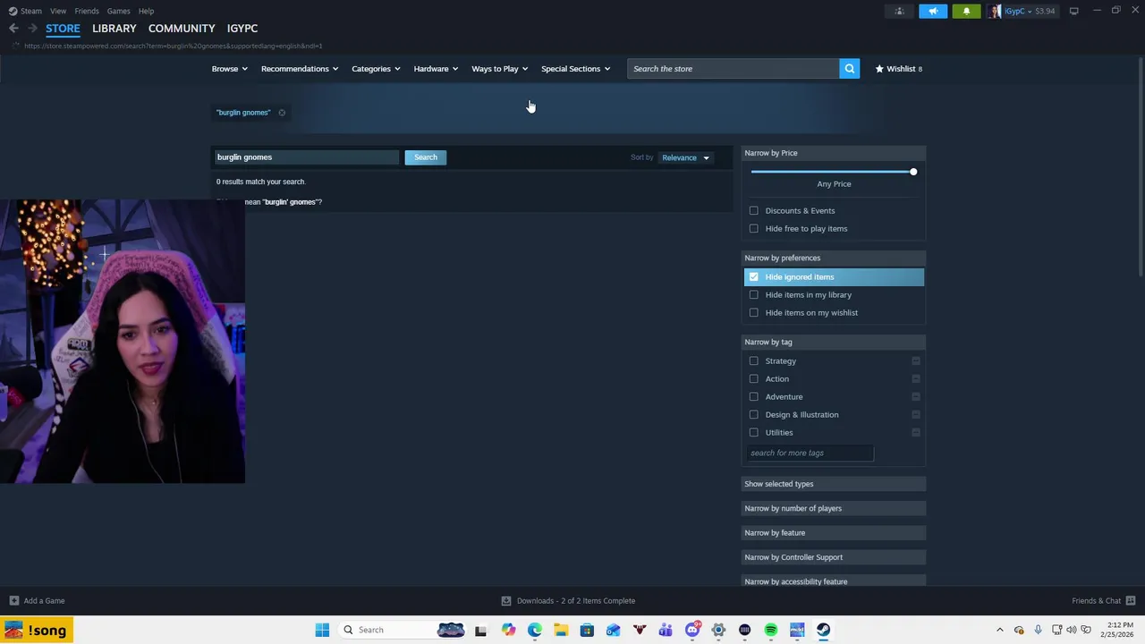This screenshot has width=1145, height=644.
Task: Open the Games menu
Action: (x=118, y=11)
